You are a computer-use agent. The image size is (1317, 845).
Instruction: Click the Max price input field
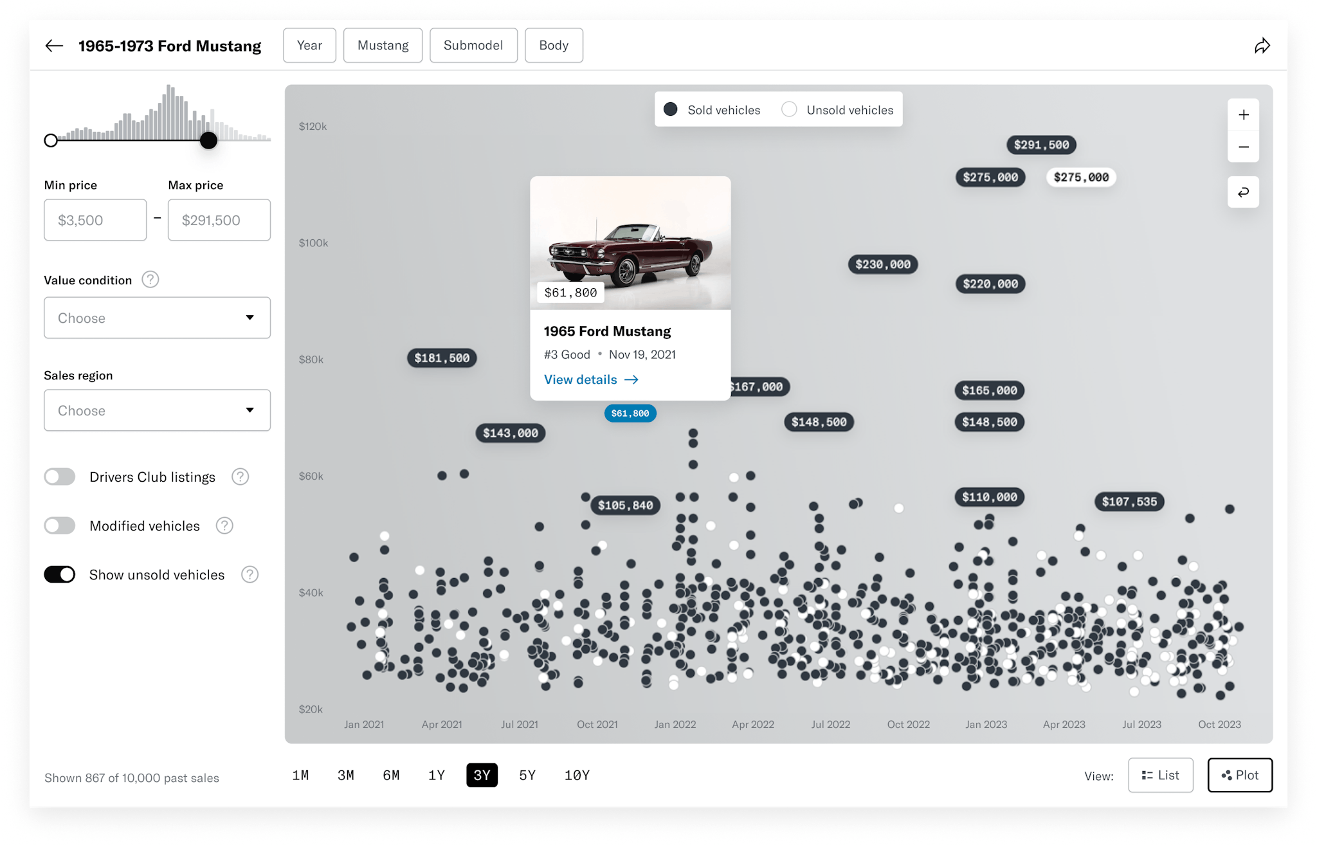[x=219, y=220]
